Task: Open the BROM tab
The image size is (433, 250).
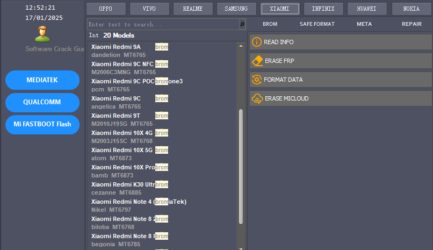Action: [270, 24]
